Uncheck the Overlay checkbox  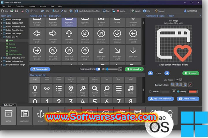coord(178,91)
